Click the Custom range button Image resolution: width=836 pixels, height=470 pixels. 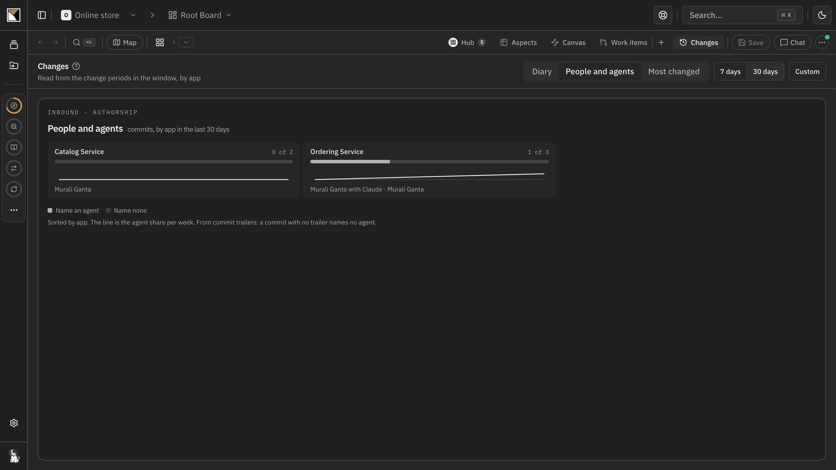click(x=807, y=71)
